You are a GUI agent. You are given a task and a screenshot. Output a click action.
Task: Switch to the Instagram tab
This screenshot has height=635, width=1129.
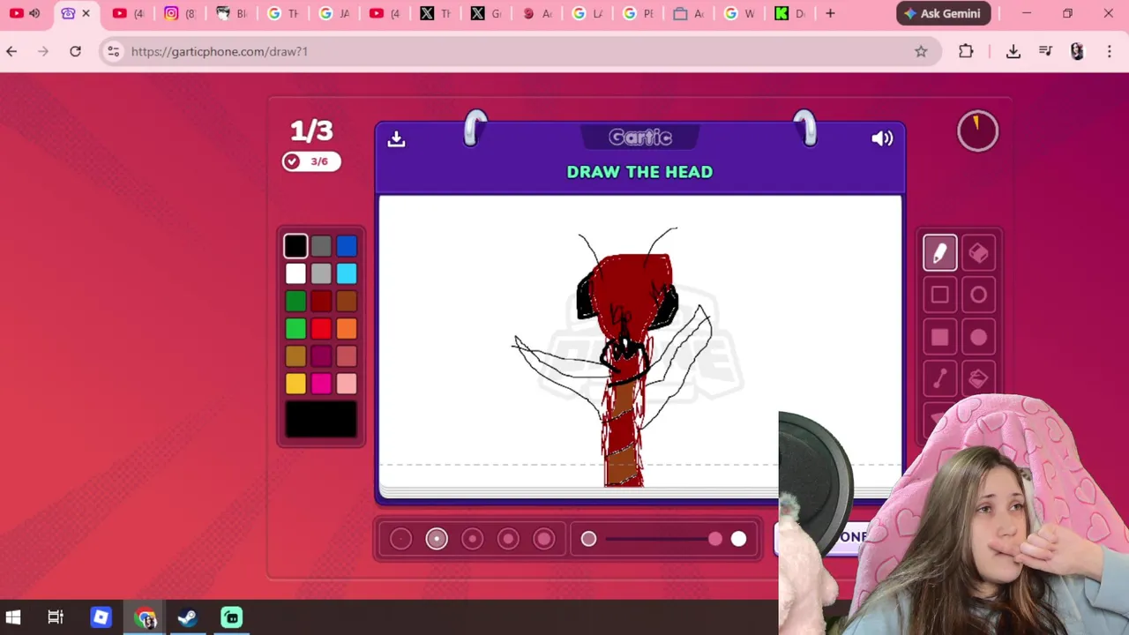coord(179,13)
